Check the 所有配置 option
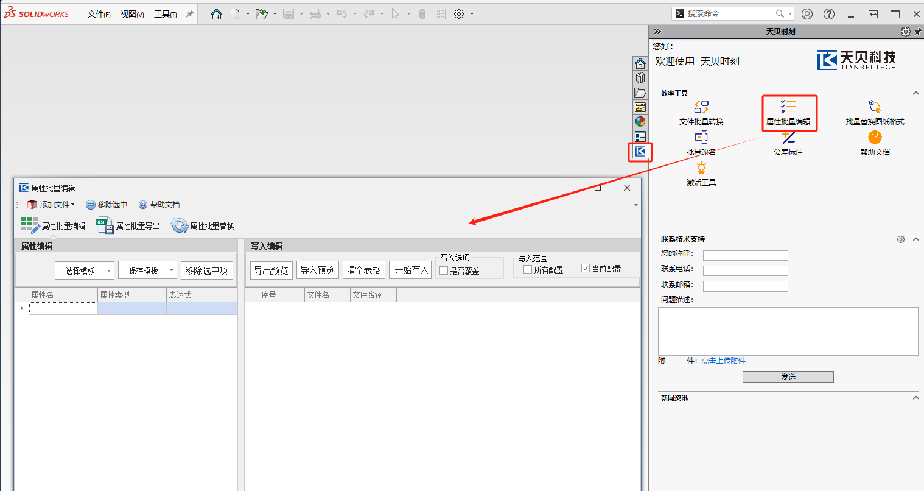This screenshot has height=491, width=924. (x=528, y=269)
